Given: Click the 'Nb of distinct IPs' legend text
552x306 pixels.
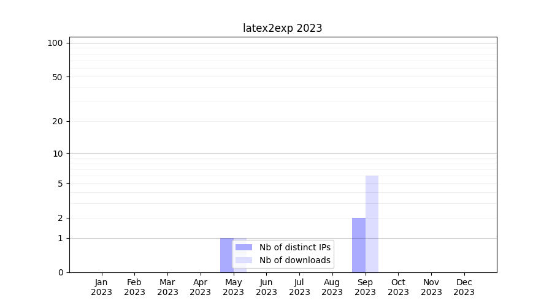Looking at the screenshot, I should point(294,247).
